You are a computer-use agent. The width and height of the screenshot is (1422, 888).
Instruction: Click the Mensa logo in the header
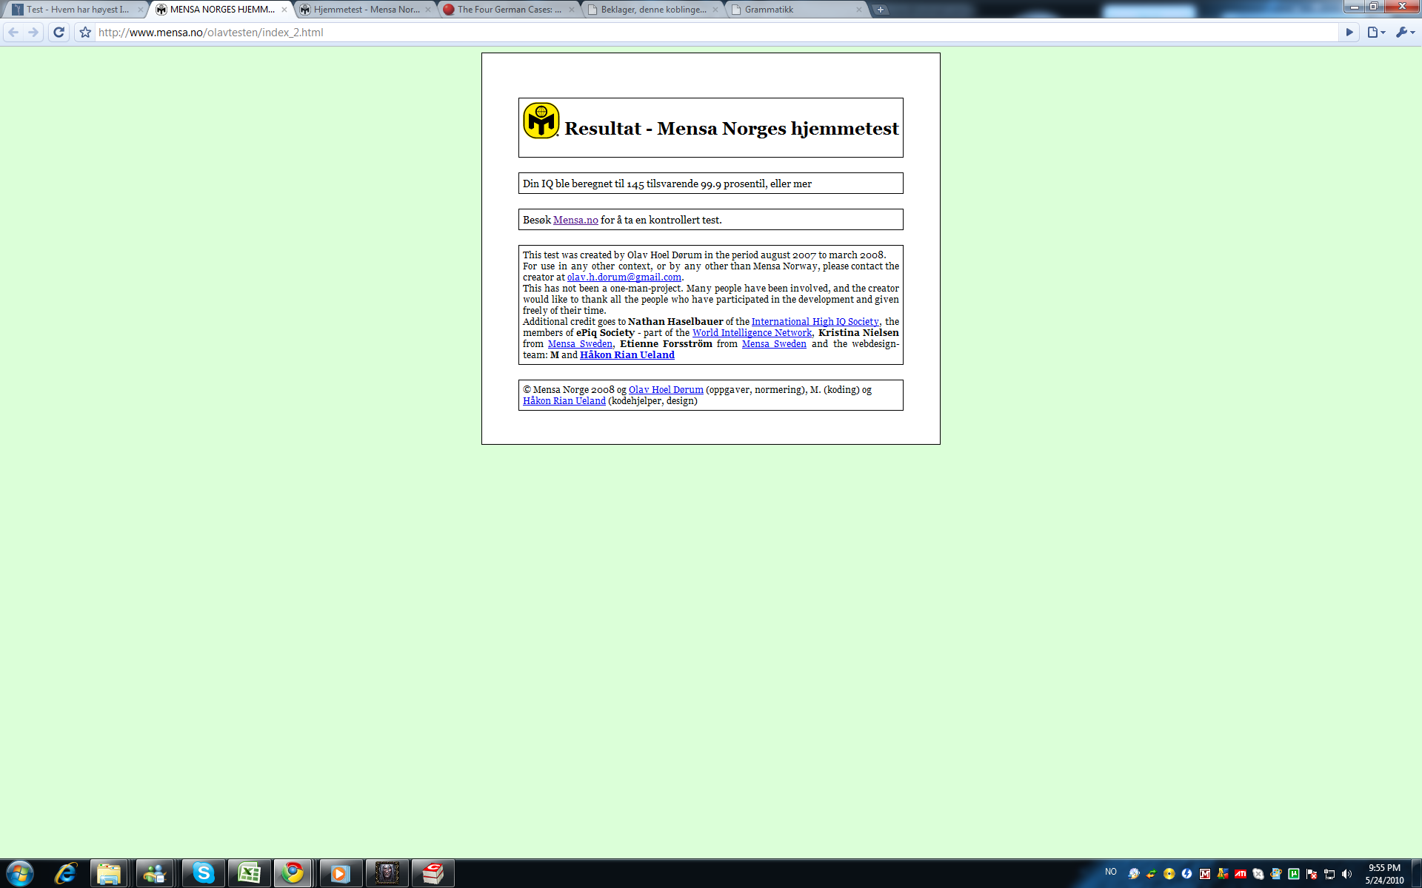click(x=541, y=121)
